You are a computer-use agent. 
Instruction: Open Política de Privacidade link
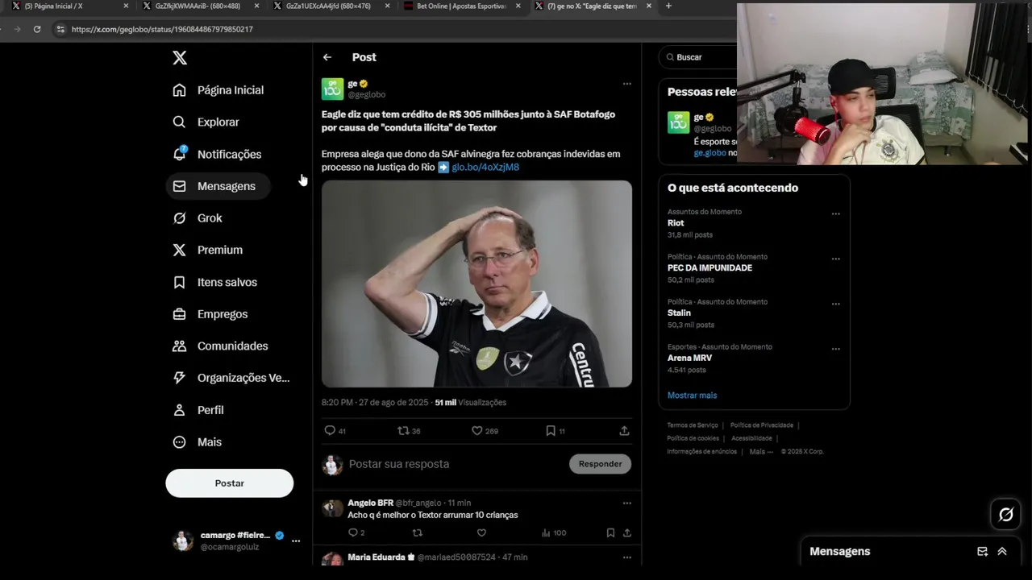click(x=762, y=425)
